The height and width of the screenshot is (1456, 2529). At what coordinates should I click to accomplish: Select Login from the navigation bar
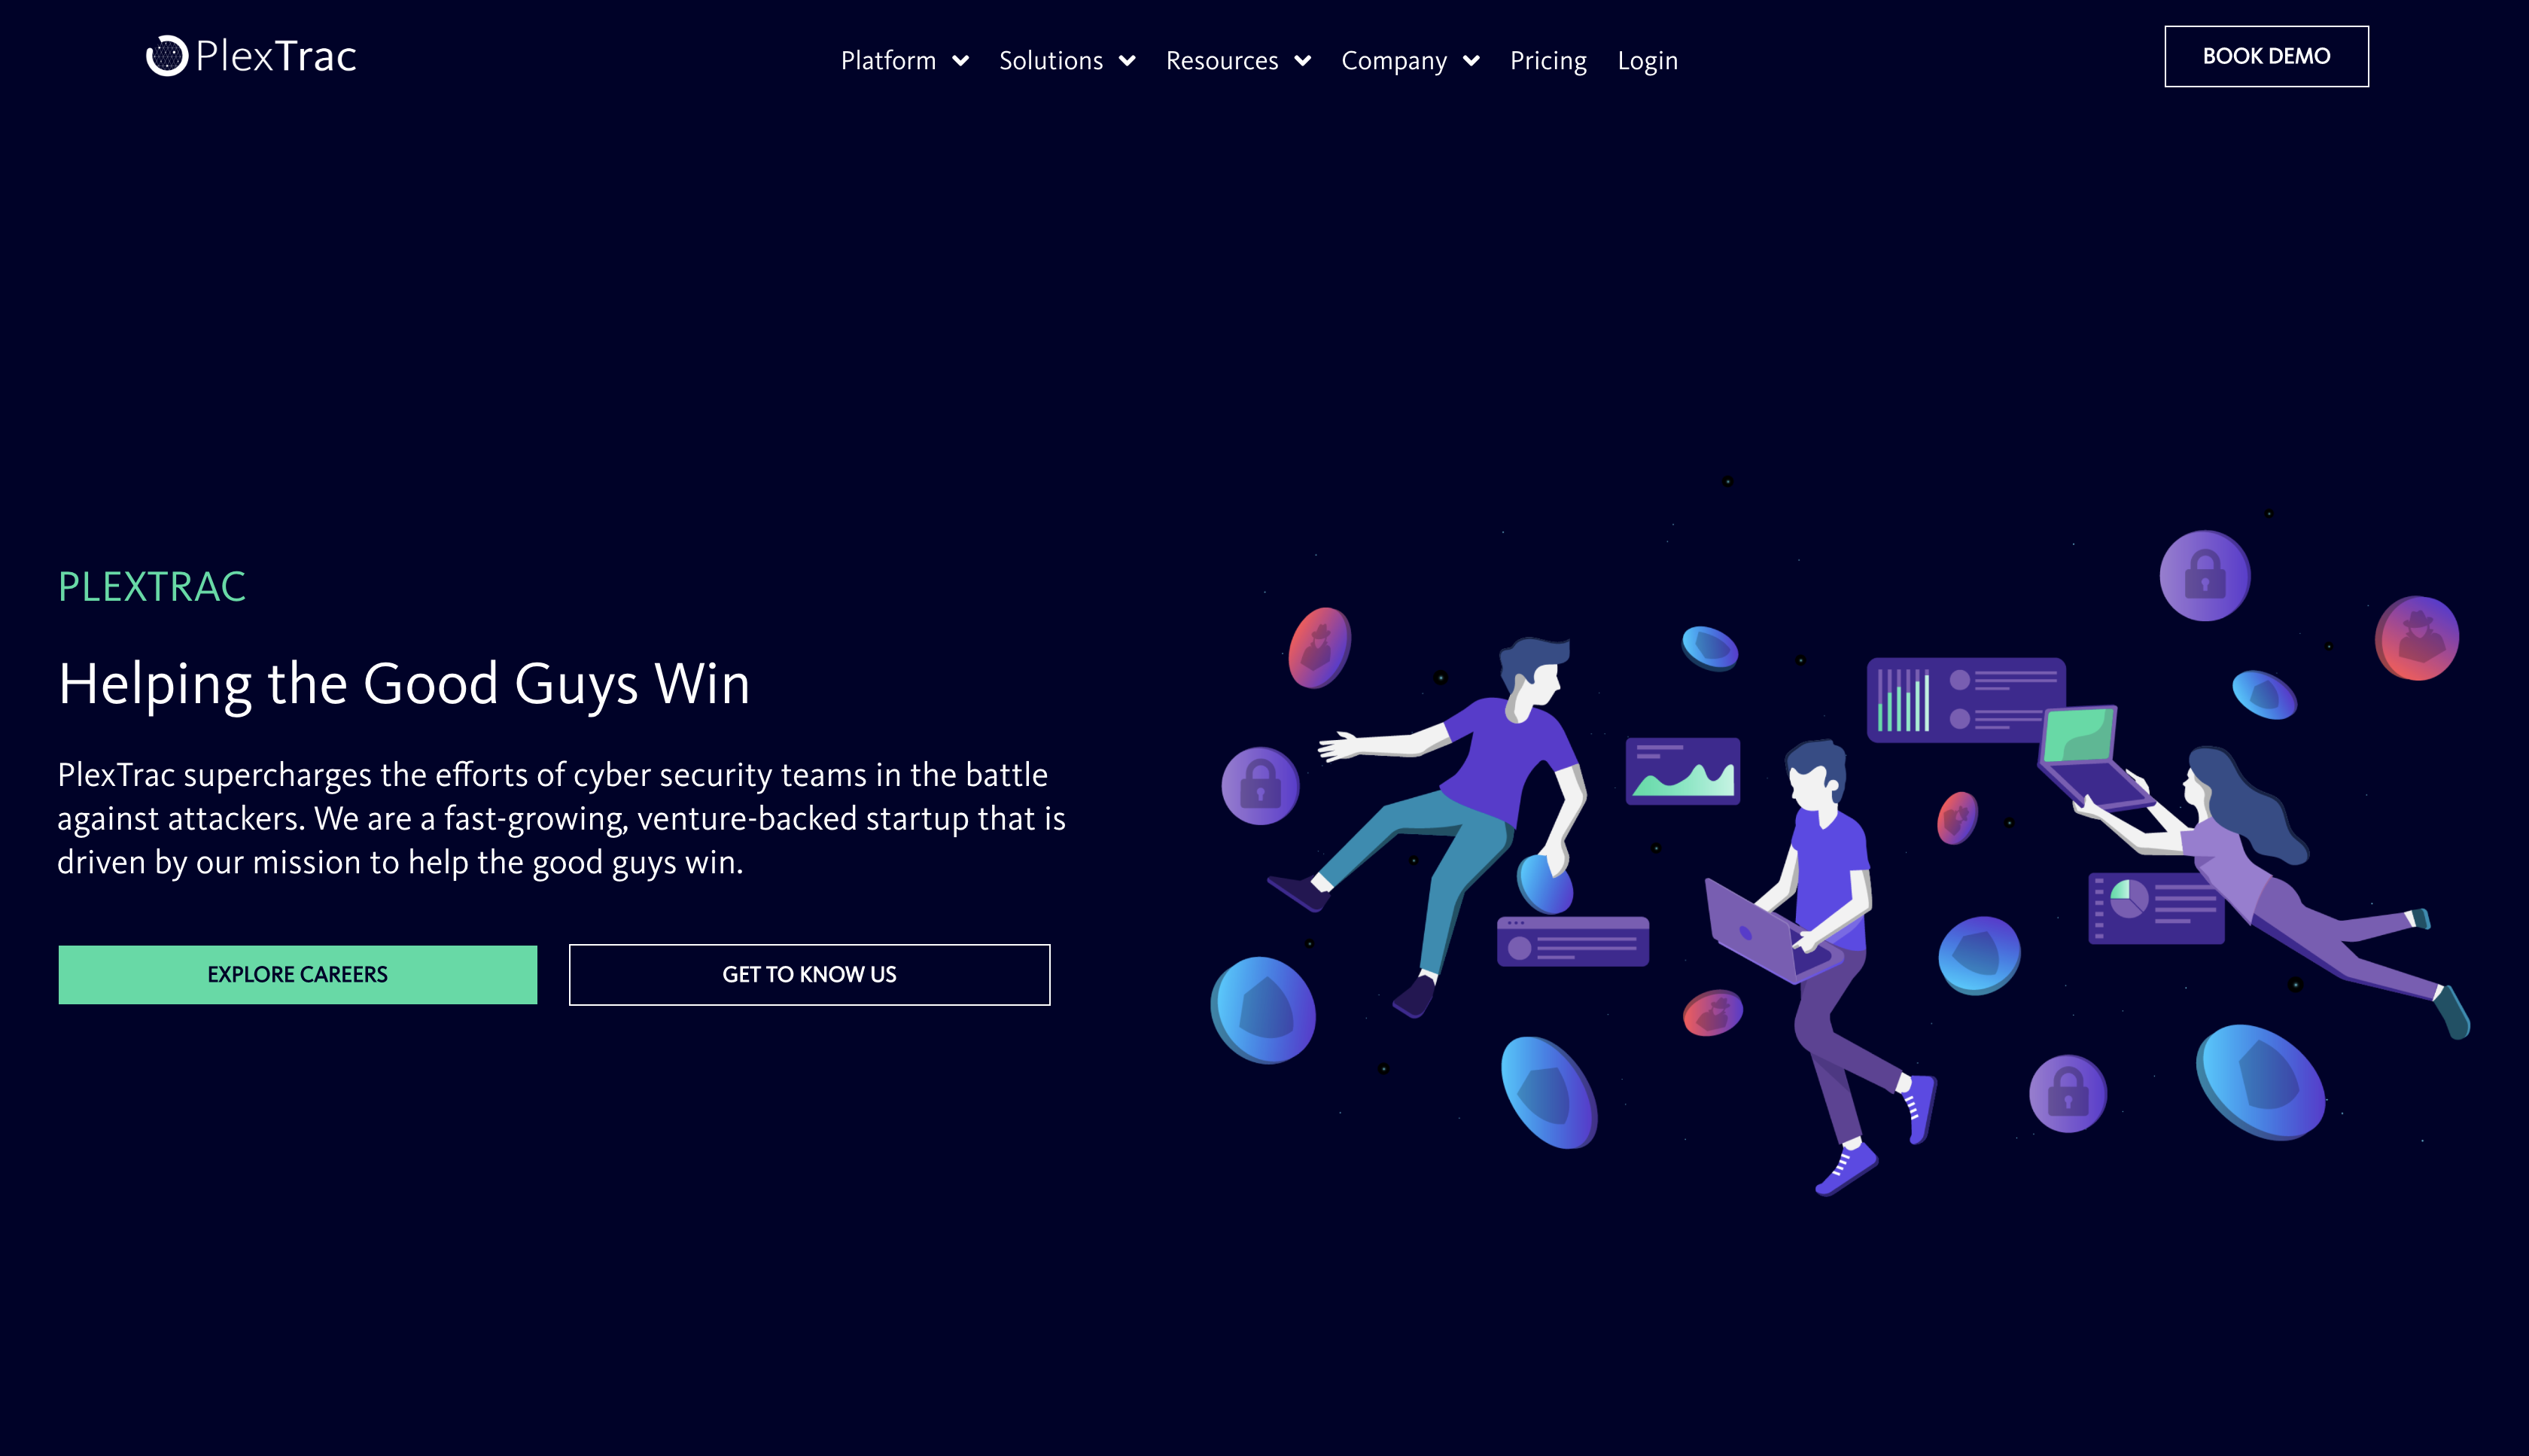click(1648, 60)
